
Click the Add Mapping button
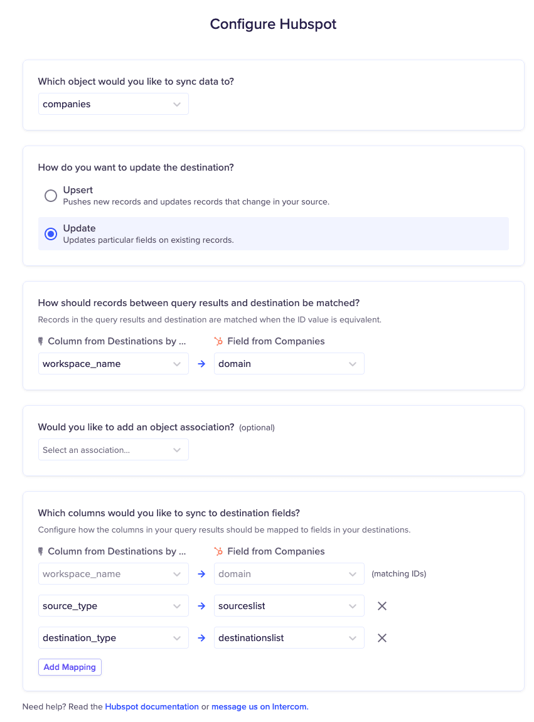tap(70, 667)
